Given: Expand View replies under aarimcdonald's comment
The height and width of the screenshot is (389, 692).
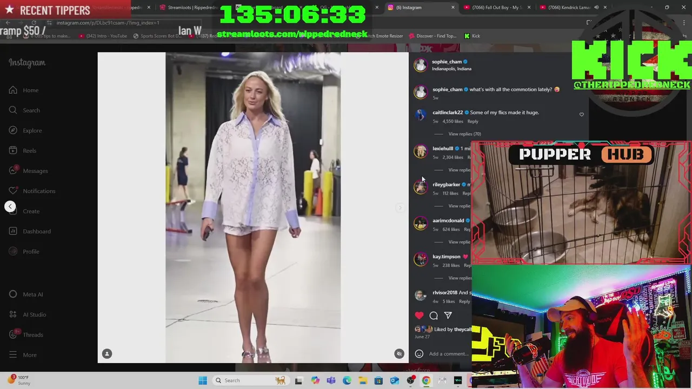Looking at the screenshot, I should pyautogui.click(x=460, y=242).
